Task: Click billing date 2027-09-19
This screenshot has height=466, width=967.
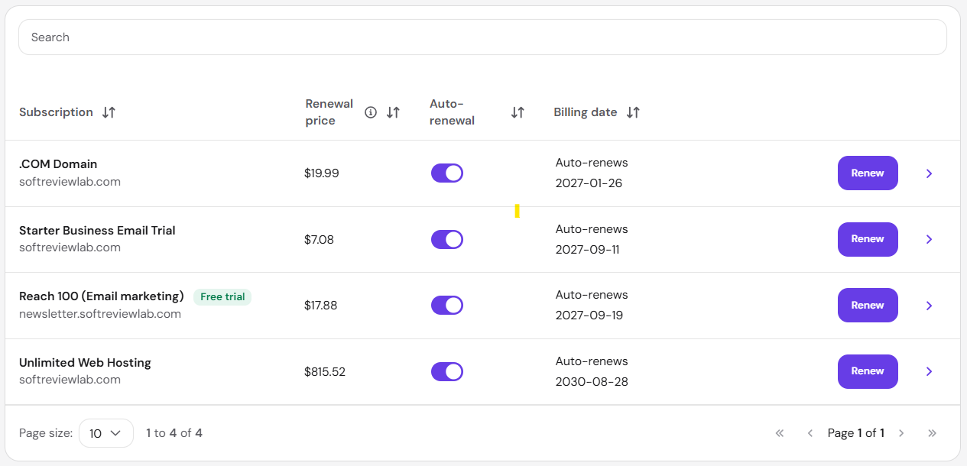Action: (x=589, y=316)
